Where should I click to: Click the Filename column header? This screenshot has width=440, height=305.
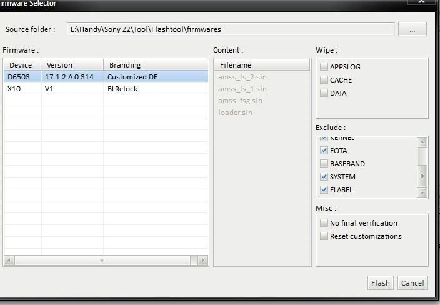pyautogui.click(x=262, y=65)
